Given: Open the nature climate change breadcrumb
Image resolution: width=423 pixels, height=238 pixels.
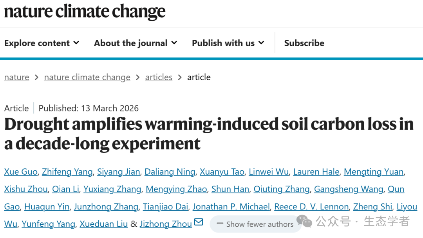Looking at the screenshot, I should [x=87, y=77].
